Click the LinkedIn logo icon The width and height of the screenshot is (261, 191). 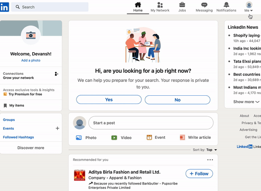click(4, 7)
